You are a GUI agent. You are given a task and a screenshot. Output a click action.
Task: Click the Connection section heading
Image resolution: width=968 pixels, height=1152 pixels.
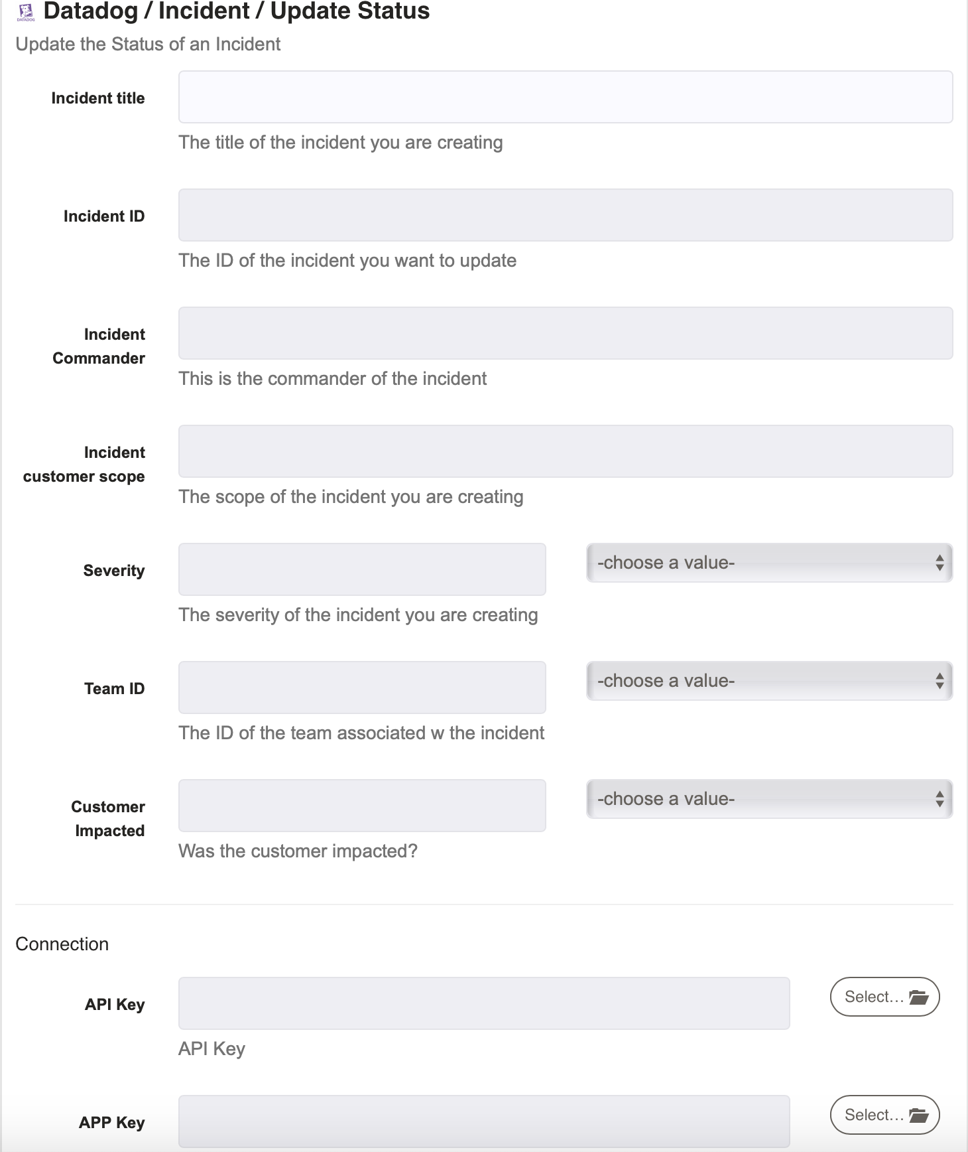[x=62, y=944]
